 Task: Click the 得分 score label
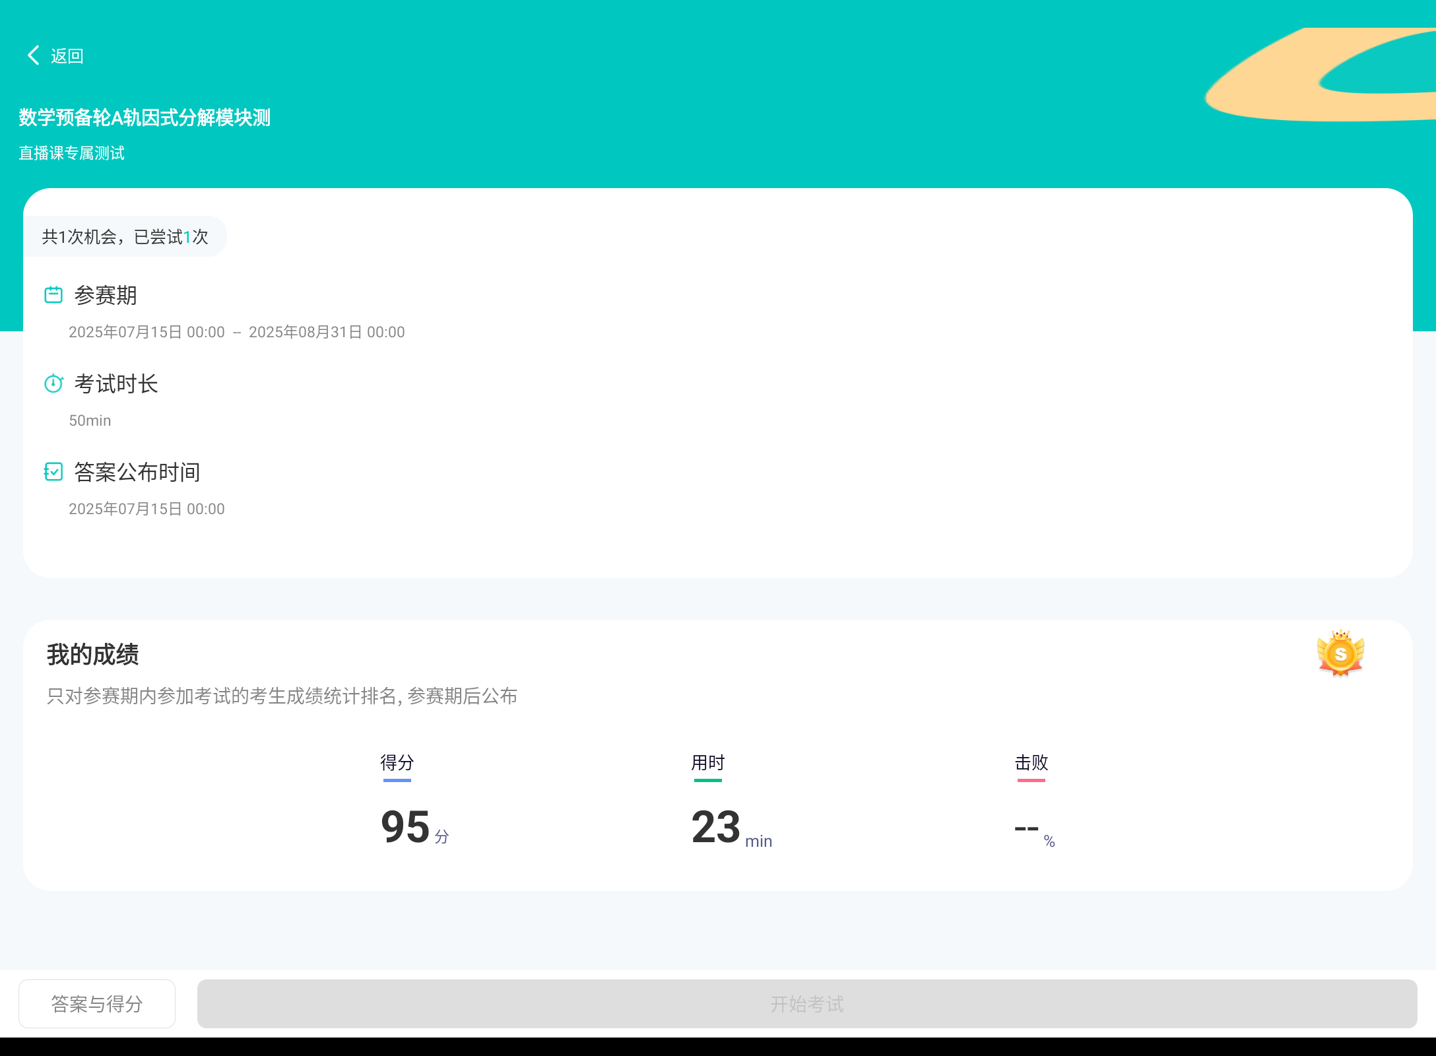[397, 762]
